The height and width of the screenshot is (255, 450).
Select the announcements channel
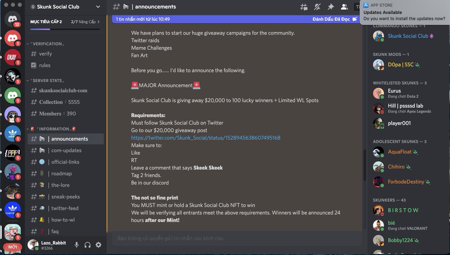[66, 139]
